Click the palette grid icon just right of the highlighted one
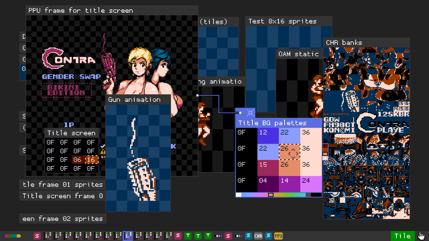 [x=138, y=236]
